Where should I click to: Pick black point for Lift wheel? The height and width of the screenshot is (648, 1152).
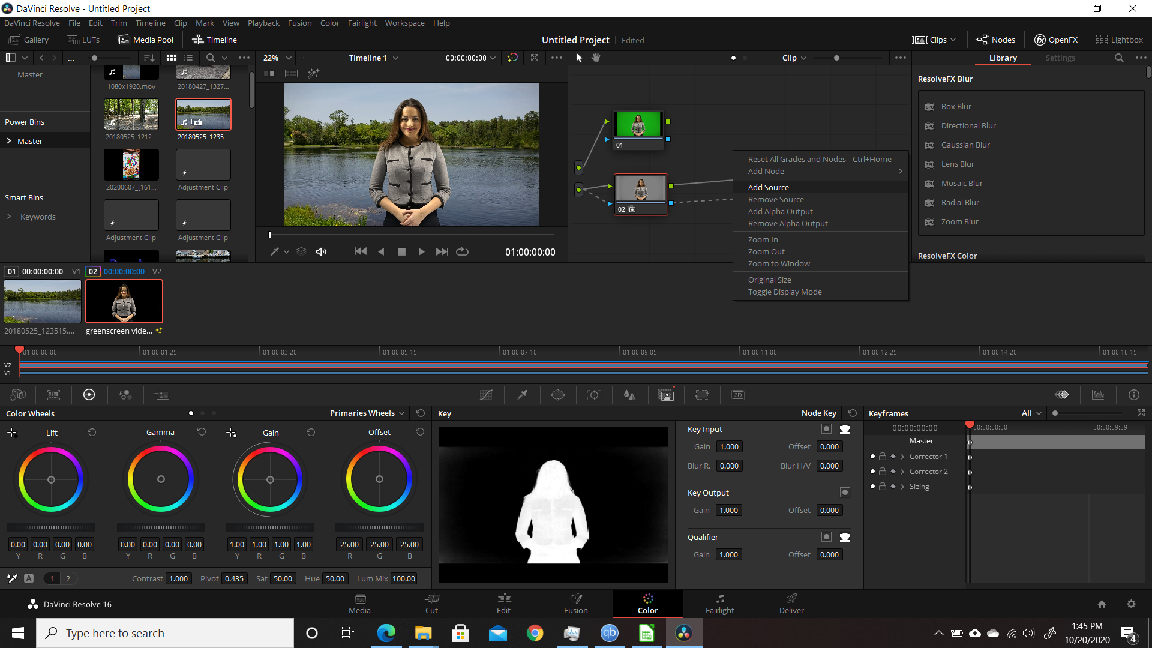pyautogui.click(x=12, y=433)
